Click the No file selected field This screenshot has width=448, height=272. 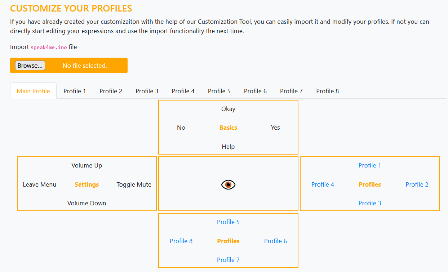coord(85,66)
